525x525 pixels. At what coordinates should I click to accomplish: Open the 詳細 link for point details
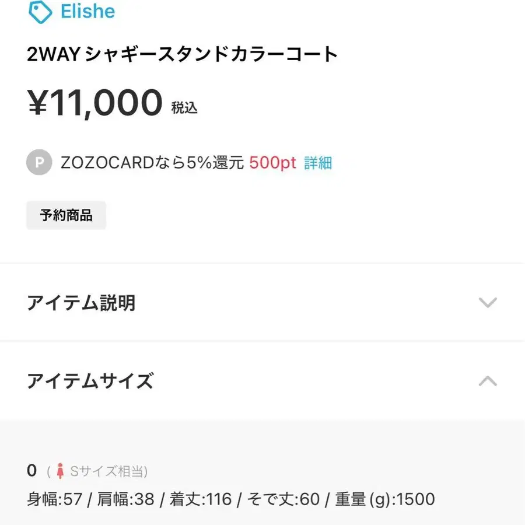(318, 163)
